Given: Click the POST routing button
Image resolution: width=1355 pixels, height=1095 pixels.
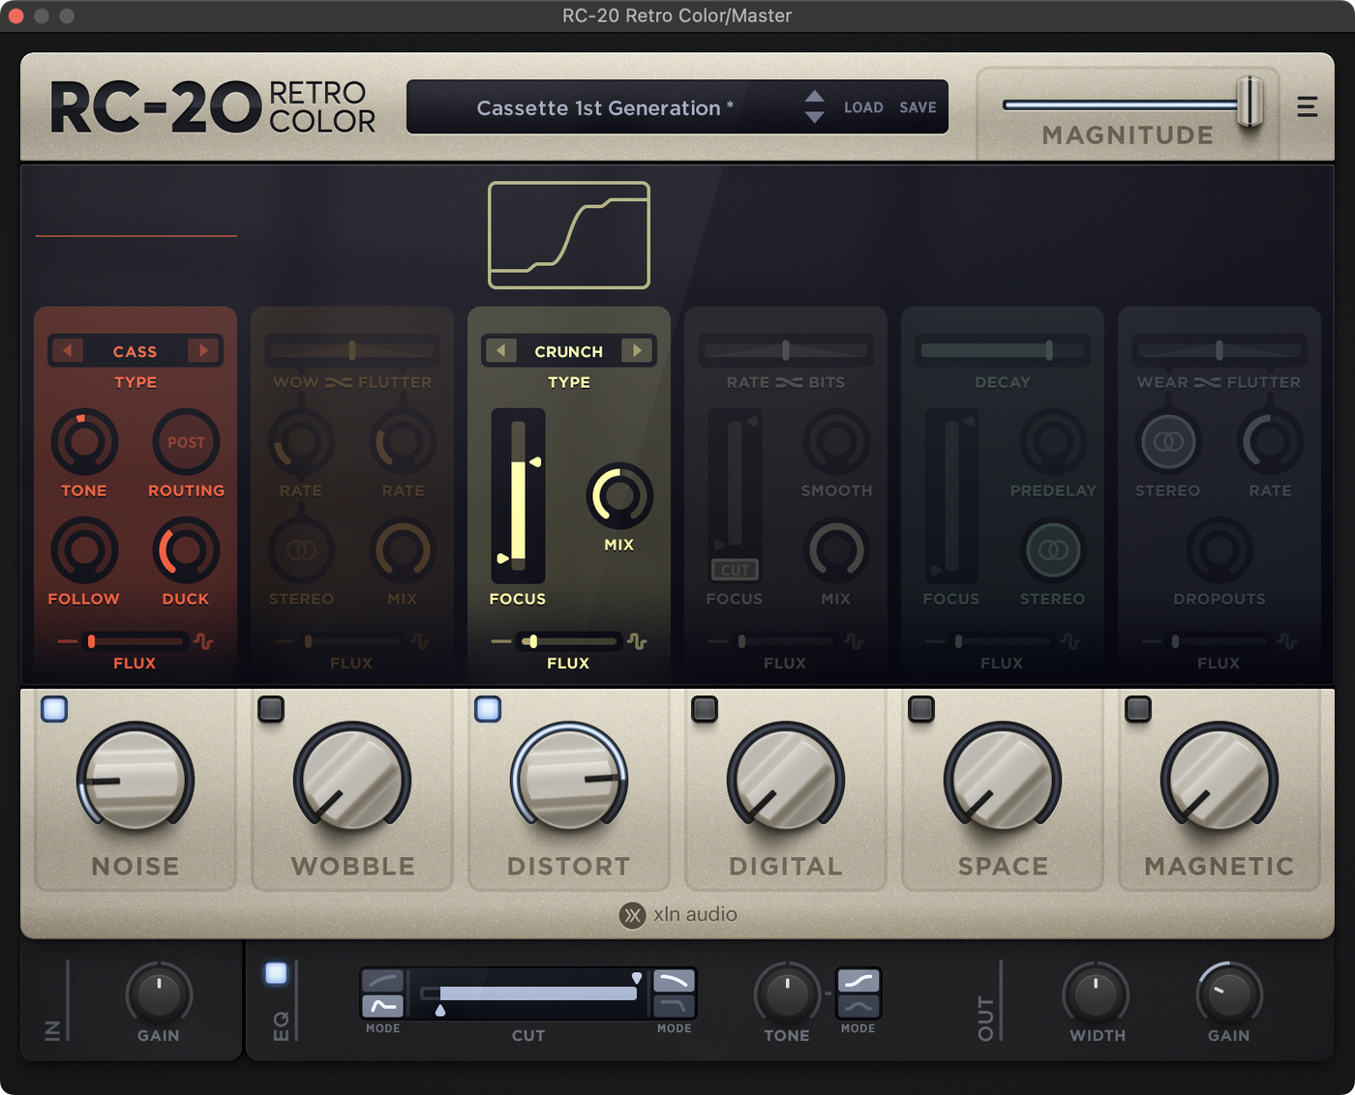Looking at the screenshot, I should pos(186,442).
